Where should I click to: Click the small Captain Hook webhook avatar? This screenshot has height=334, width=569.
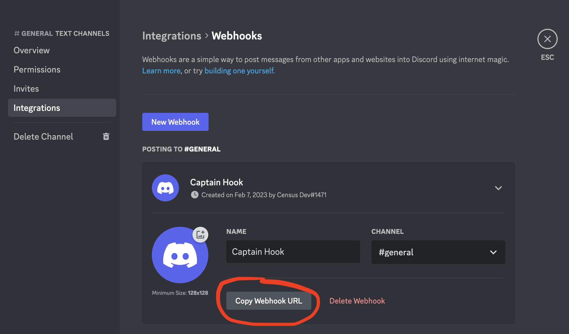165,188
